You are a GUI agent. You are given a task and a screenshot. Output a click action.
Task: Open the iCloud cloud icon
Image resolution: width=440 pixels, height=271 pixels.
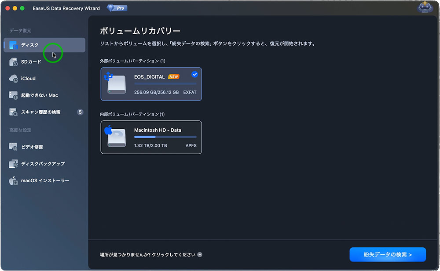point(13,79)
